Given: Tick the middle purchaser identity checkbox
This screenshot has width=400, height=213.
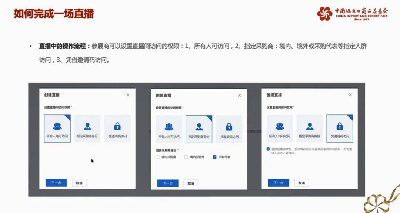Looking at the screenshot, I should point(186,157).
